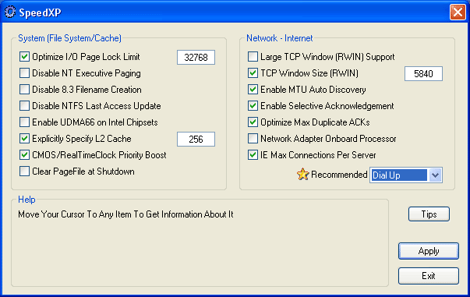Click the Recommended label text

[x=339, y=175]
